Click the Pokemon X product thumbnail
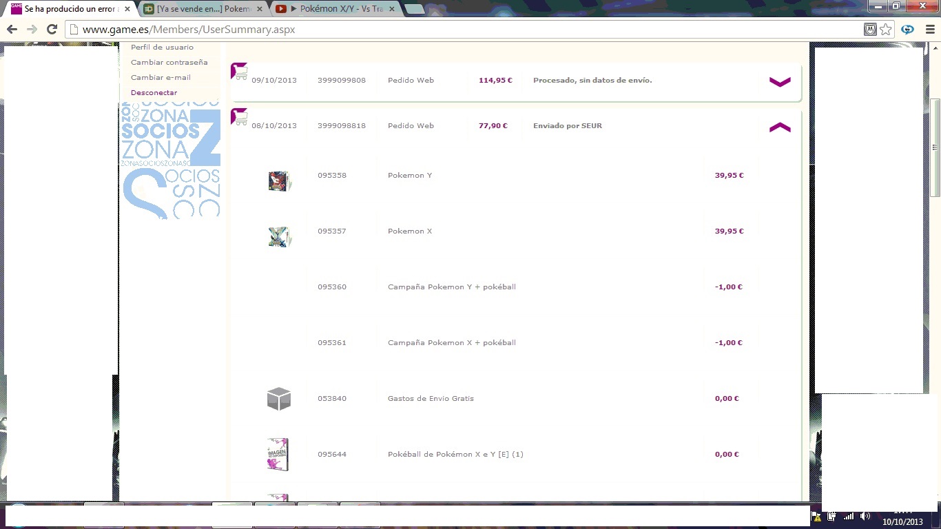941x529 pixels. coord(279,237)
